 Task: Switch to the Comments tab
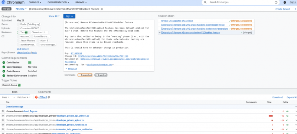pyautogui.click(x=45, y=92)
